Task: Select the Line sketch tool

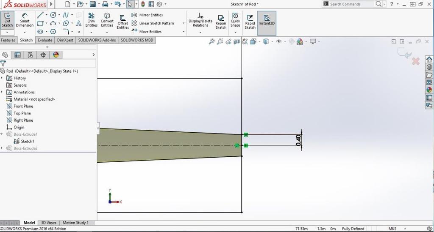Action: [40, 15]
